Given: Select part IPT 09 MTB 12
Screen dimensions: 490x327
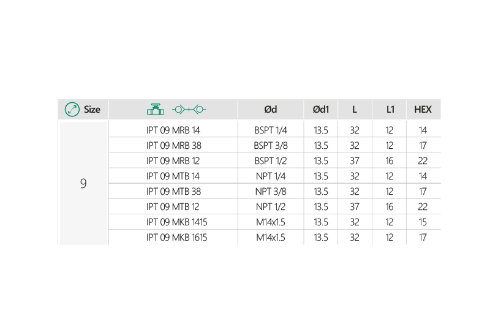Looking at the screenshot, I should point(173,207).
